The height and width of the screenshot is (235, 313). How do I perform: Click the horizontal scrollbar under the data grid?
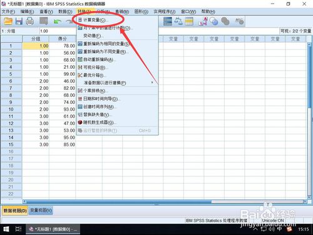click(165, 201)
